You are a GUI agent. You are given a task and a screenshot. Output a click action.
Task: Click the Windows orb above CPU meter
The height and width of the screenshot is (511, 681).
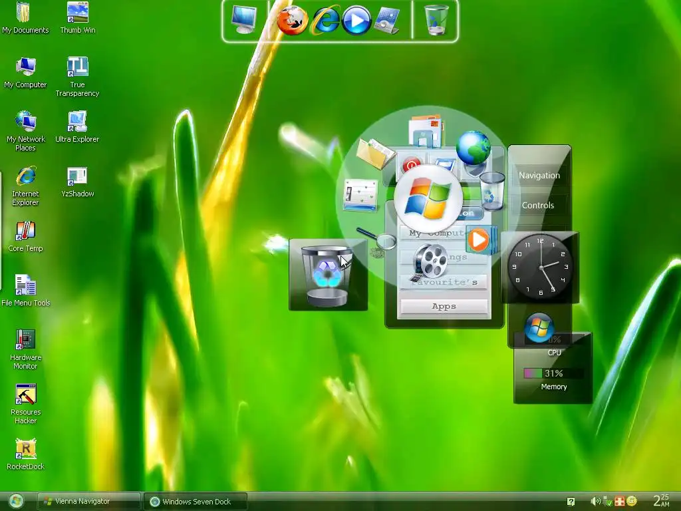[x=539, y=327]
